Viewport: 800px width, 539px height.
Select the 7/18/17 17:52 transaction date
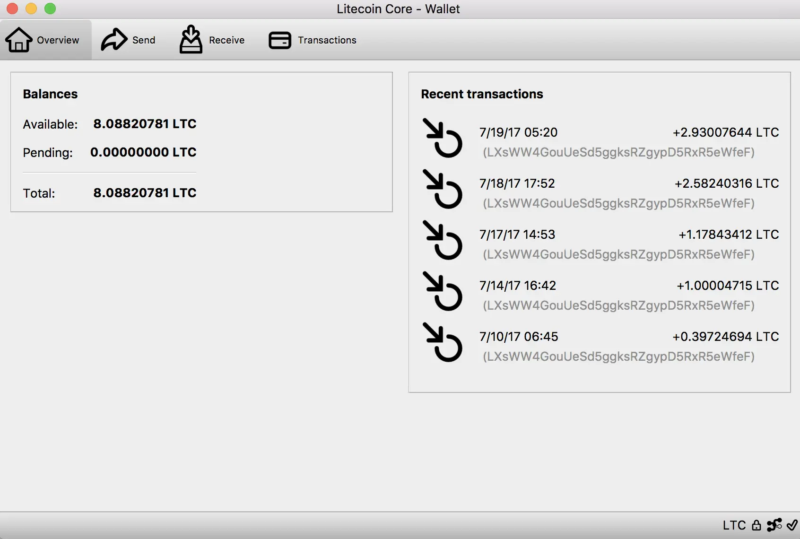coord(517,183)
